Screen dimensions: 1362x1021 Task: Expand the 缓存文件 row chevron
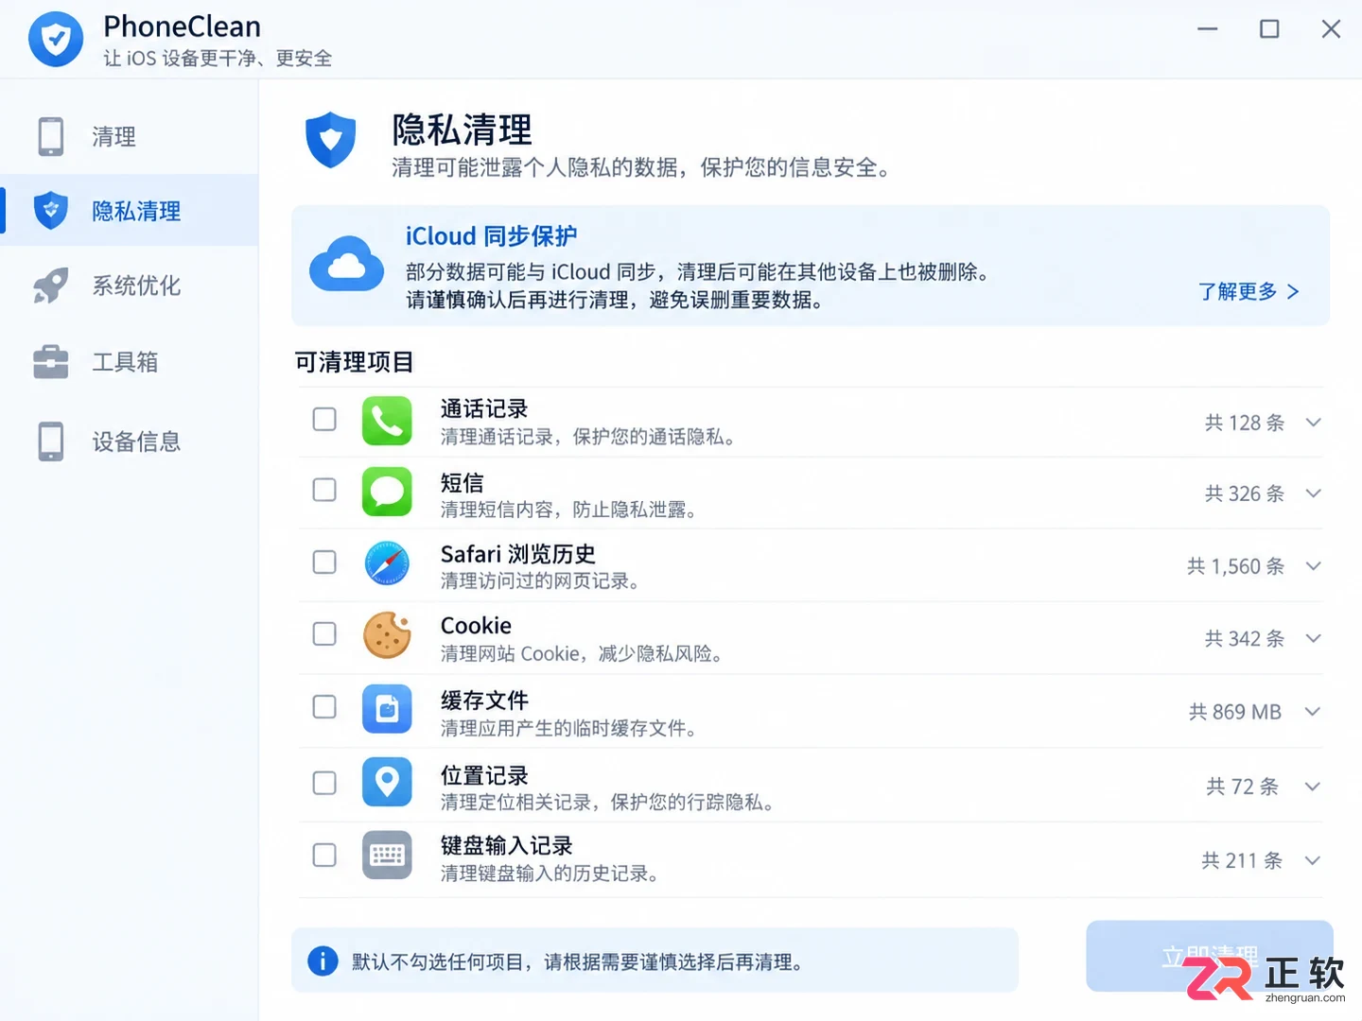point(1313,712)
